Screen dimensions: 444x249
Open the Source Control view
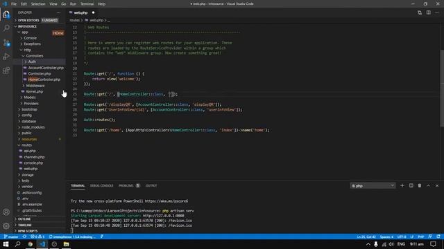point(6,42)
